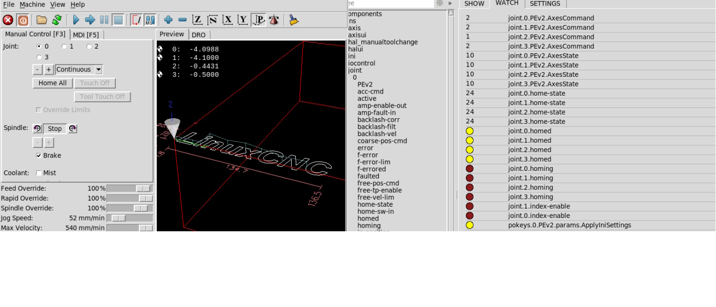Toggle the Brake checkbox
The image size is (716, 307).
[39, 156]
